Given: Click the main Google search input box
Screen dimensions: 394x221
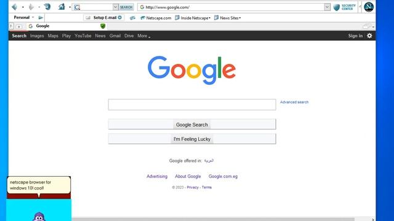Looking at the screenshot, I should click(x=192, y=104).
